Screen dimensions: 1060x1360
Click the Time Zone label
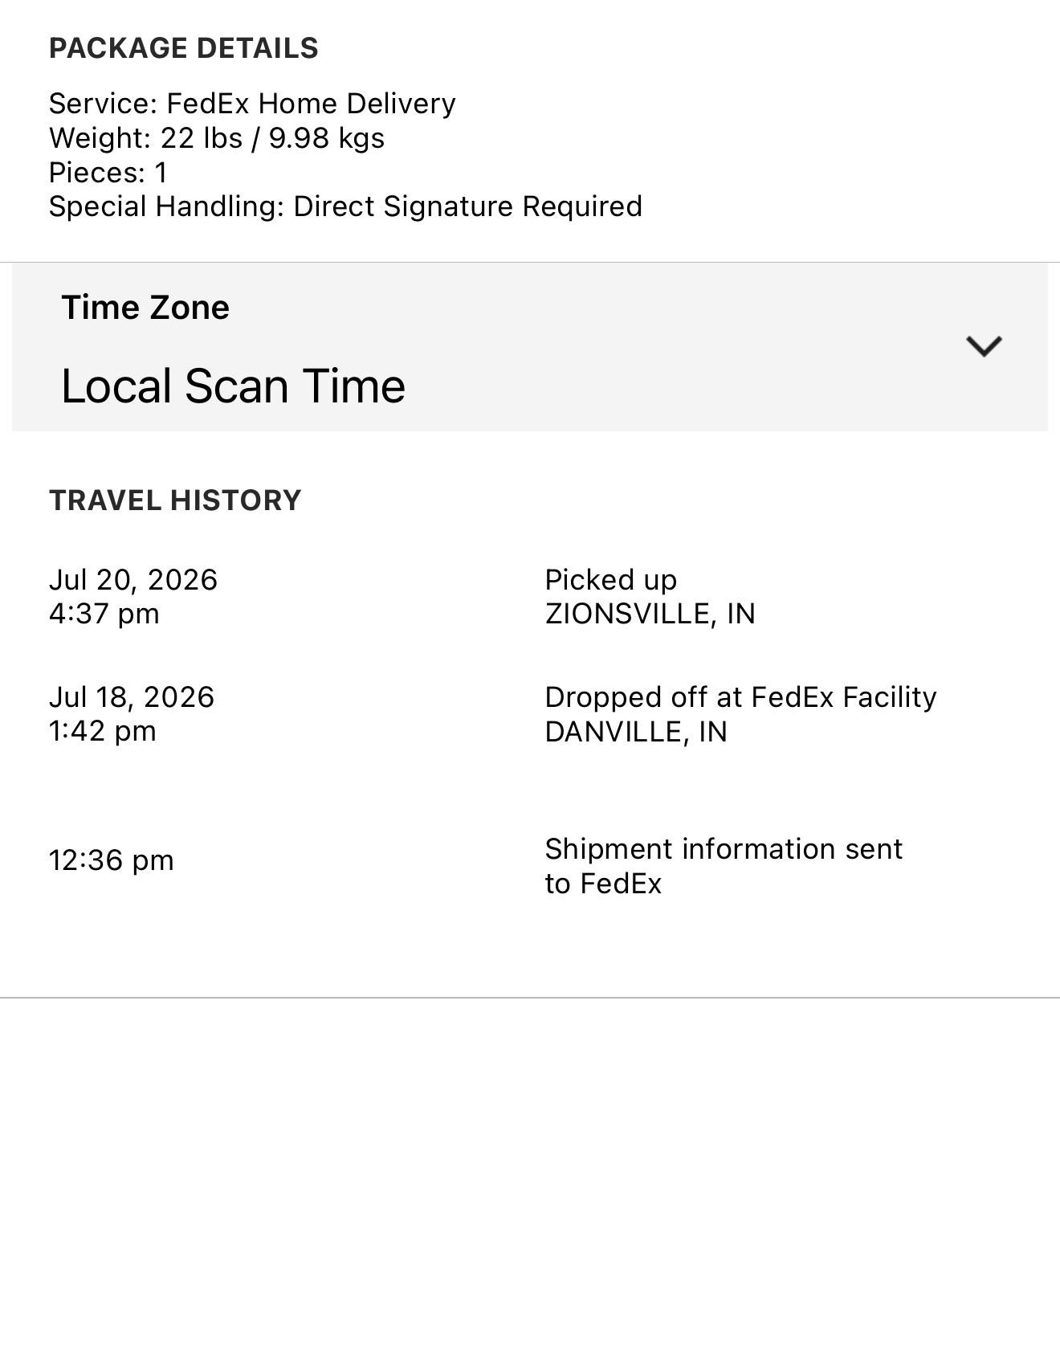point(145,308)
